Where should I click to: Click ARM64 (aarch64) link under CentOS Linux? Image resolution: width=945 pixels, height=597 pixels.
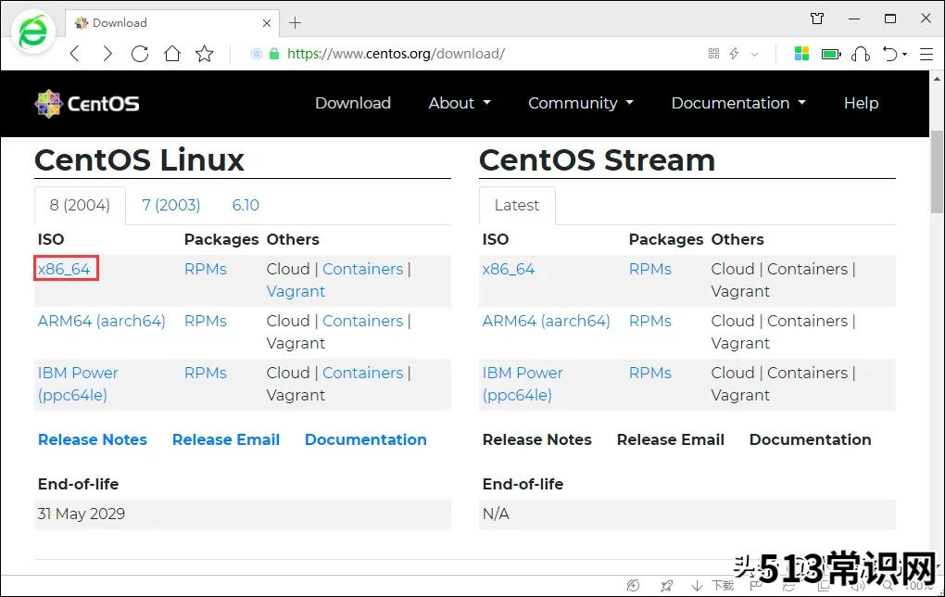[101, 321]
